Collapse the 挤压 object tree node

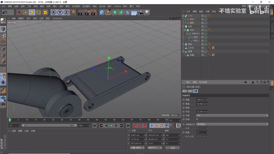(186, 30)
